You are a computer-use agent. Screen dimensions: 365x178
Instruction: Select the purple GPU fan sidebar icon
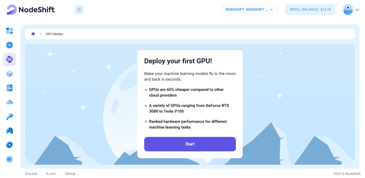(9, 59)
